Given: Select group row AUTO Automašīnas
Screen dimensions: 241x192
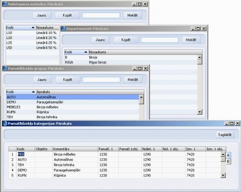Looking at the screenshot, I should pos(73,97).
